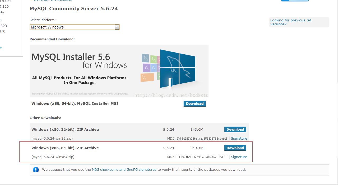Select version 5.6.24 in 64-bit row
338x185 pixels.
[x=169, y=148]
